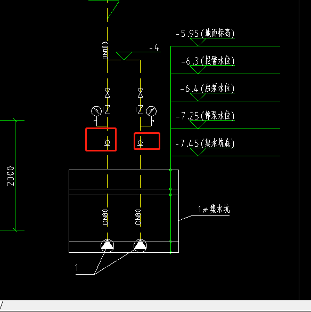Click the -6.3 alarm level triangle marker
This screenshot has height=312, width=311.
[198, 70]
